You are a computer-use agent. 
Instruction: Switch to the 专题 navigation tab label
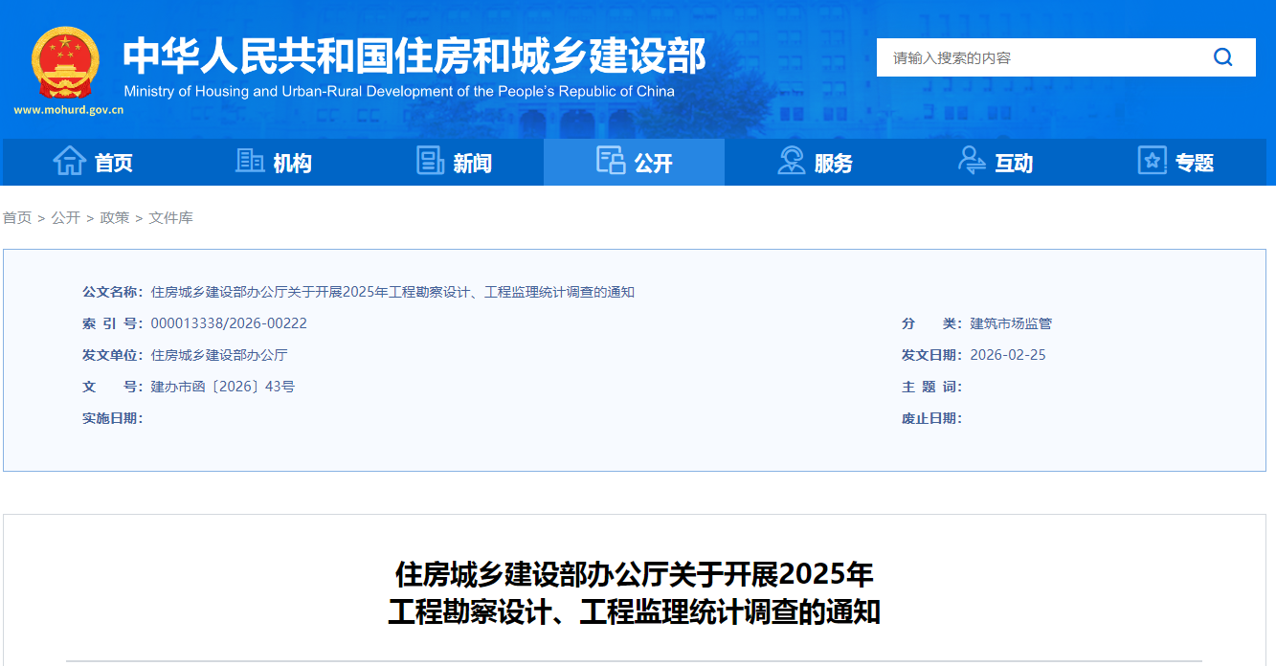(1194, 164)
